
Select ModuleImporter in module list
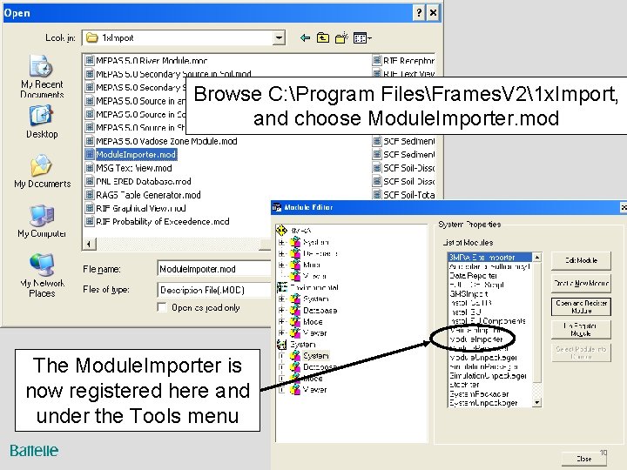[x=475, y=339]
